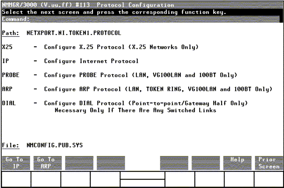Click the Configure ARP Protocol description
The height and width of the screenshot is (188, 284).
tap(158, 89)
